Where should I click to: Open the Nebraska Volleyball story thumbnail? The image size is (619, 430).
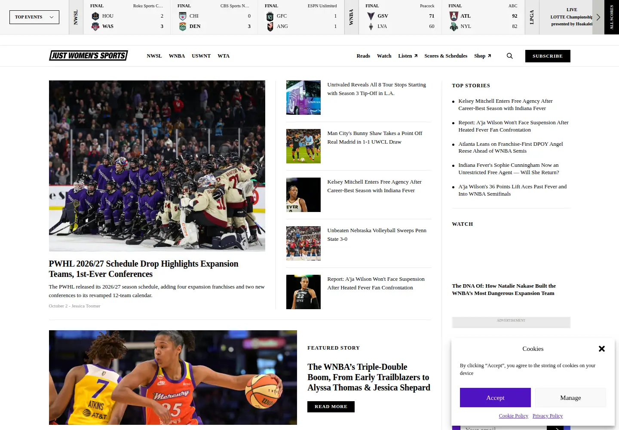(x=303, y=243)
